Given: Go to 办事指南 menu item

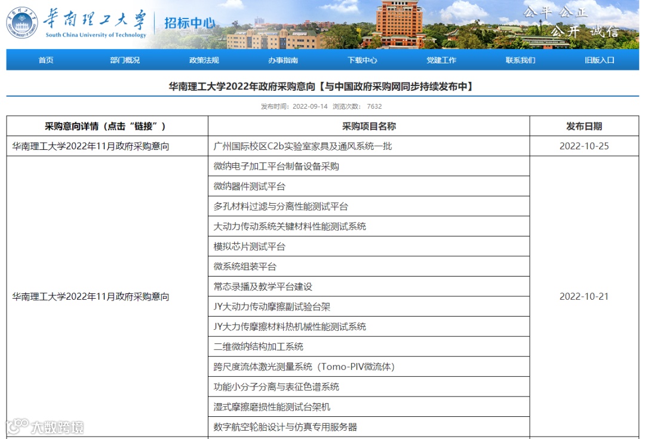Looking at the screenshot, I should [283, 60].
